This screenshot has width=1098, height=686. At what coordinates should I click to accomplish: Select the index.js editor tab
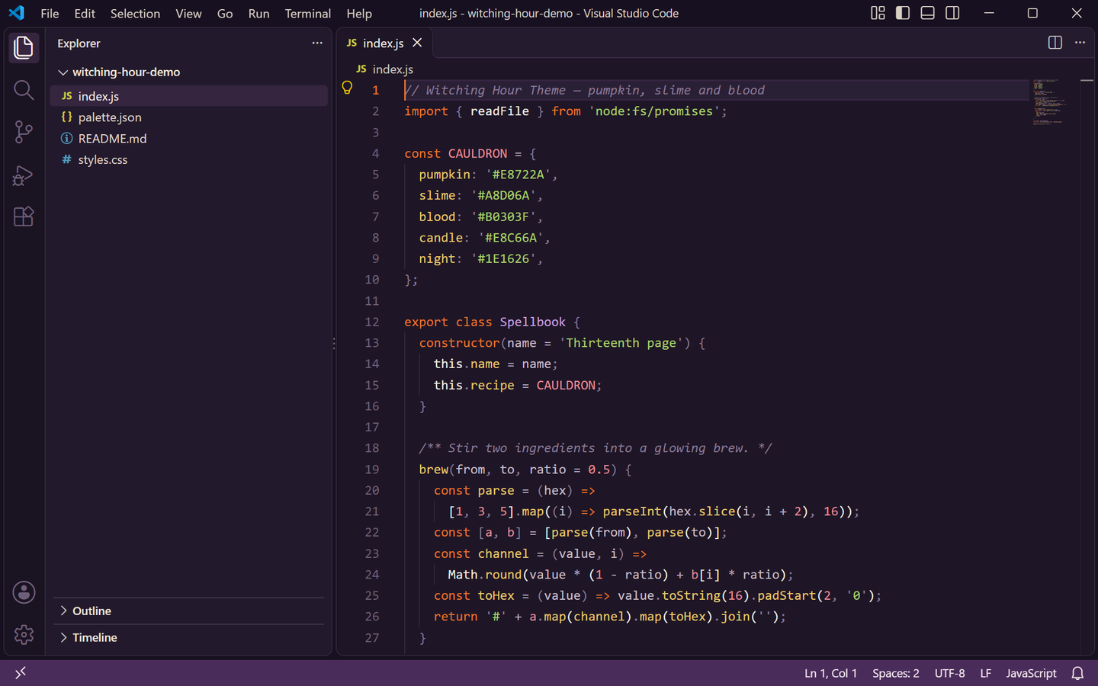(384, 43)
